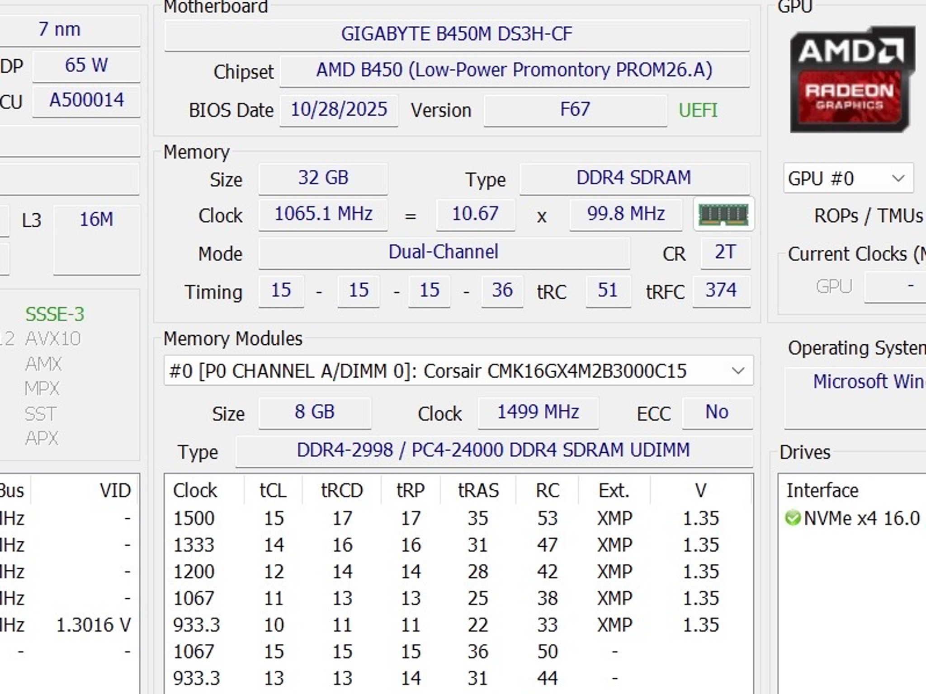
Task: Click the greyed AVX10 feature label
Action: click(x=53, y=339)
